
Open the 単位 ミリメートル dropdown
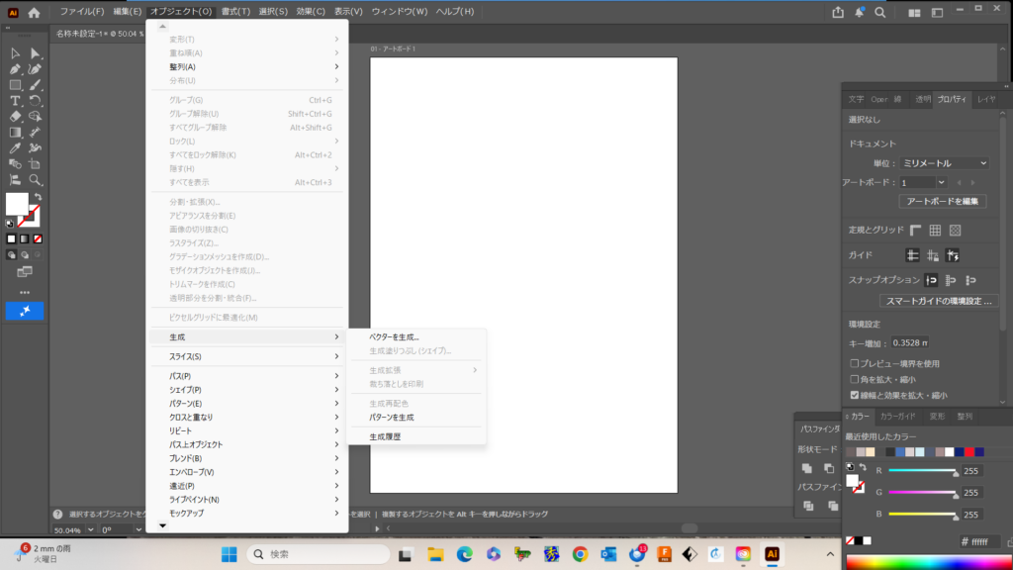tap(944, 163)
